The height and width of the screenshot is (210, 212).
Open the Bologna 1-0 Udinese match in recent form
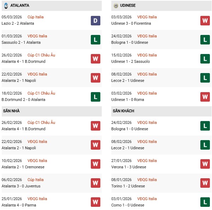(130, 42)
